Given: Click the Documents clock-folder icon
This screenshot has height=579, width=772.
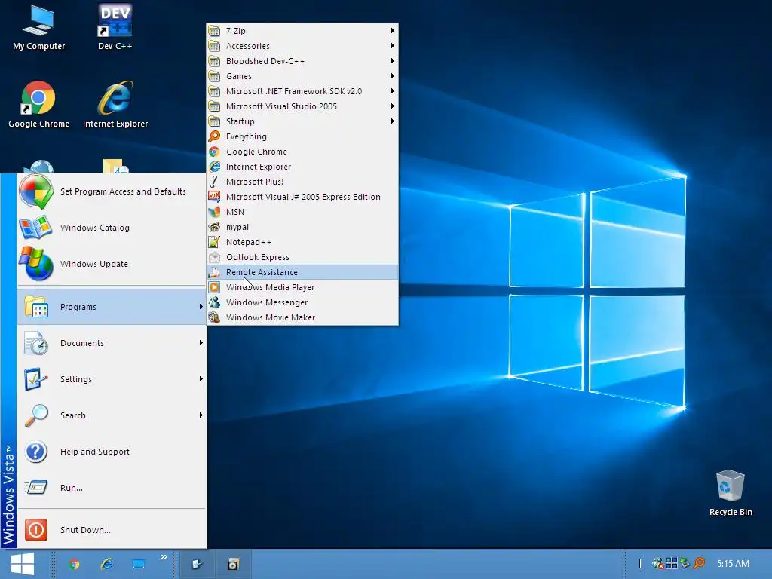Looking at the screenshot, I should pos(36,343).
